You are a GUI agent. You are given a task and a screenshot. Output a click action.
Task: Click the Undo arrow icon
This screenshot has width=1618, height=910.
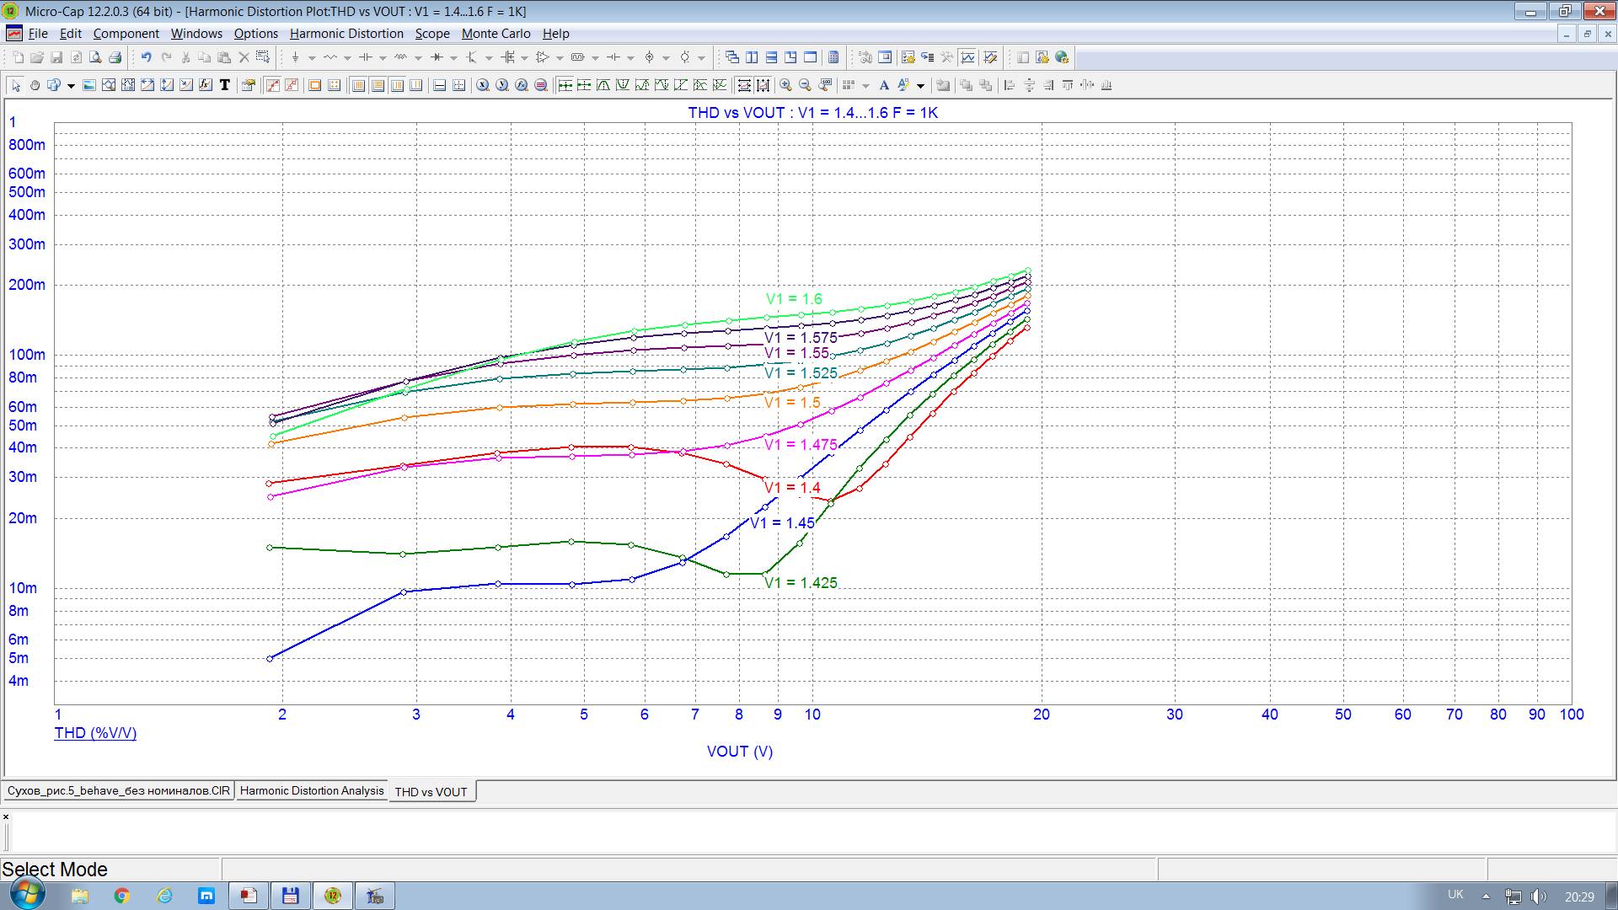(146, 57)
